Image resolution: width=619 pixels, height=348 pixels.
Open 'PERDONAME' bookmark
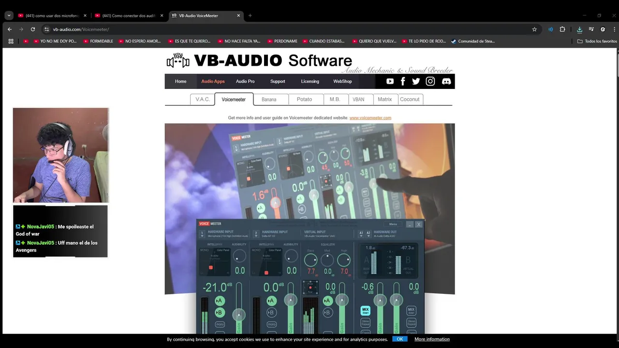282,41
